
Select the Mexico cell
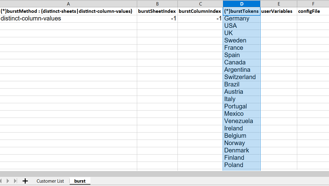[x=242, y=114]
